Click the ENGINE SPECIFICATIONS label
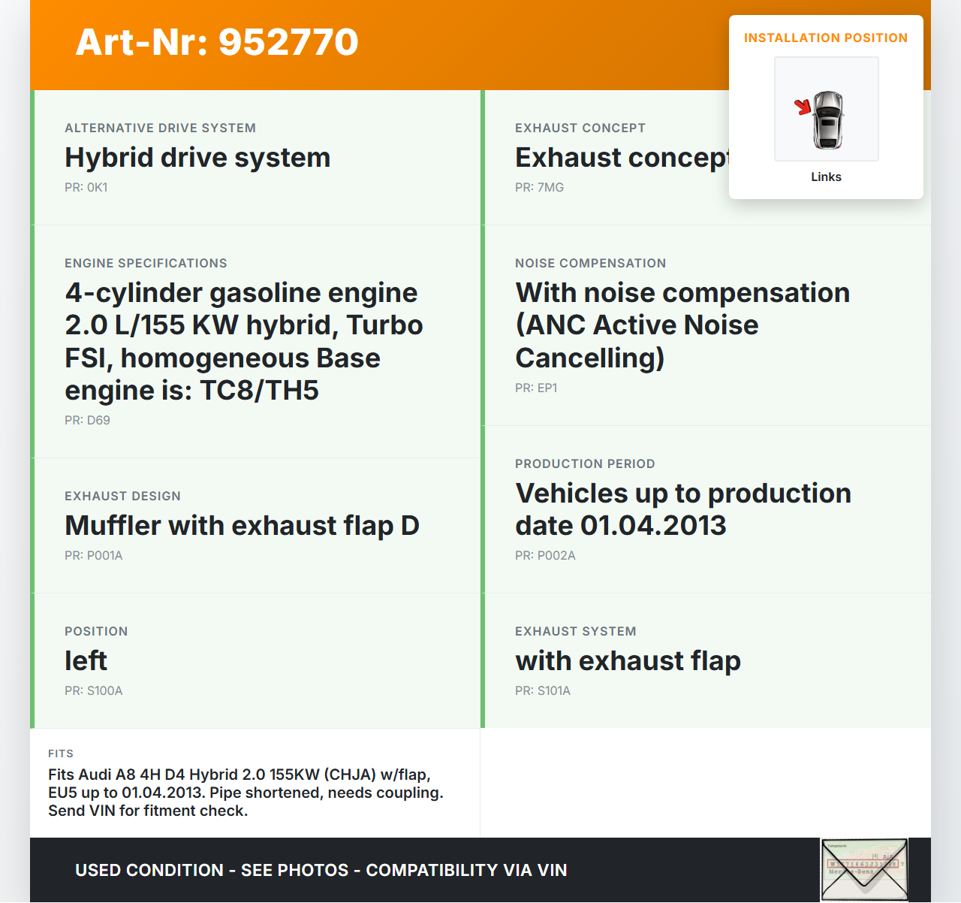 pyautogui.click(x=146, y=264)
